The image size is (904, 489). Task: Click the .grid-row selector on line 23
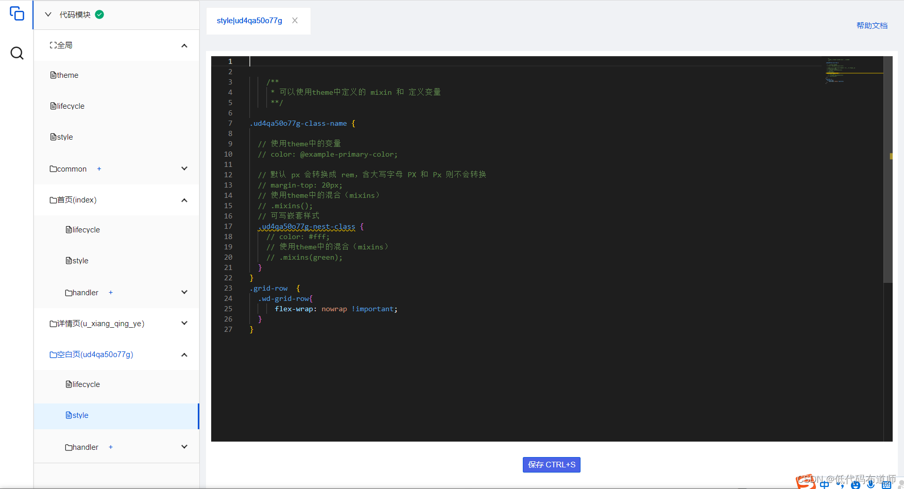coord(269,288)
